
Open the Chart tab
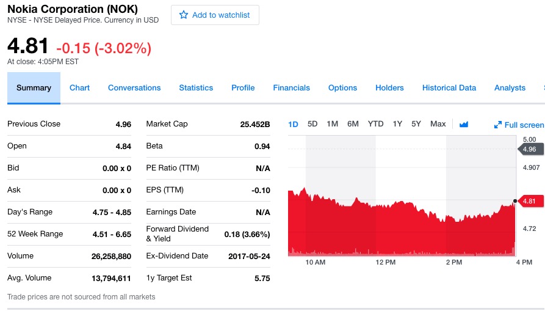click(x=79, y=88)
